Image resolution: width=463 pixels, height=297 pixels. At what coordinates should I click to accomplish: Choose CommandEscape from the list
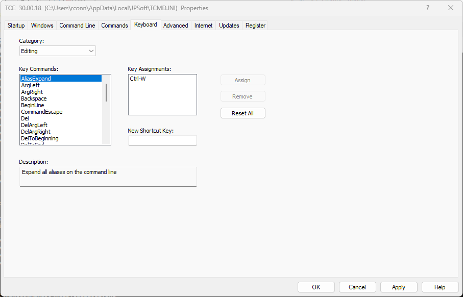tap(61, 112)
